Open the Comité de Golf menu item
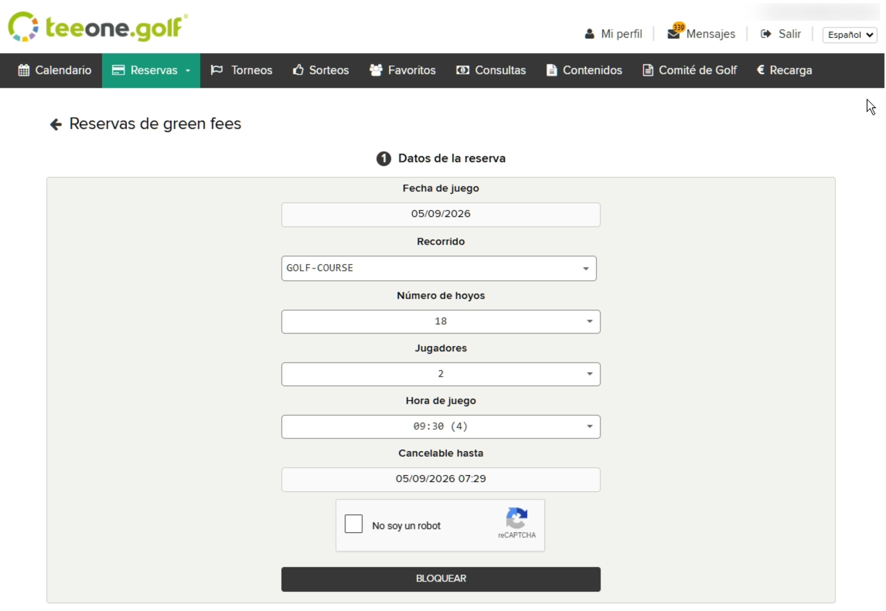886x611 pixels. pos(689,70)
